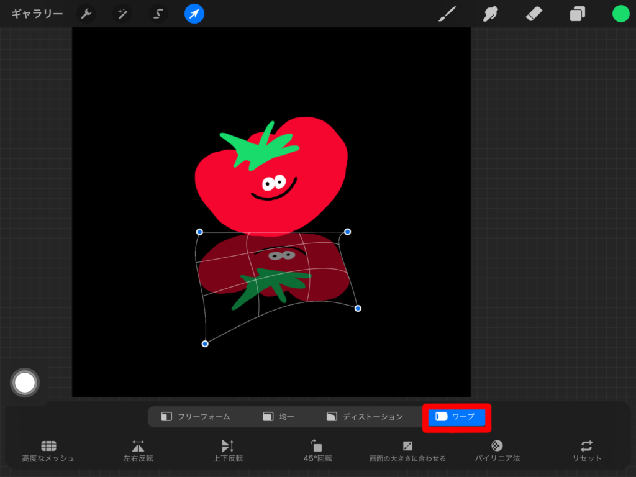Select the Eraser tool
Image resolution: width=636 pixels, height=477 pixels.
click(534, 14)
